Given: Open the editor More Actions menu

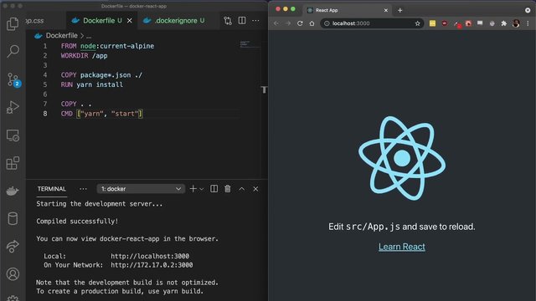Looking at the screenshot, I should (255, 20).
